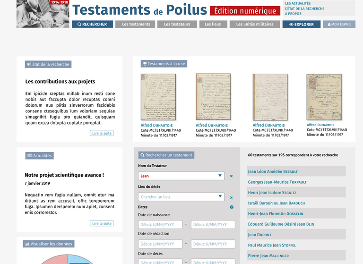Click the Les contributions aux projets heading
Screen dimensions: 363x264
pyautogui.click(x=60, y=81)
